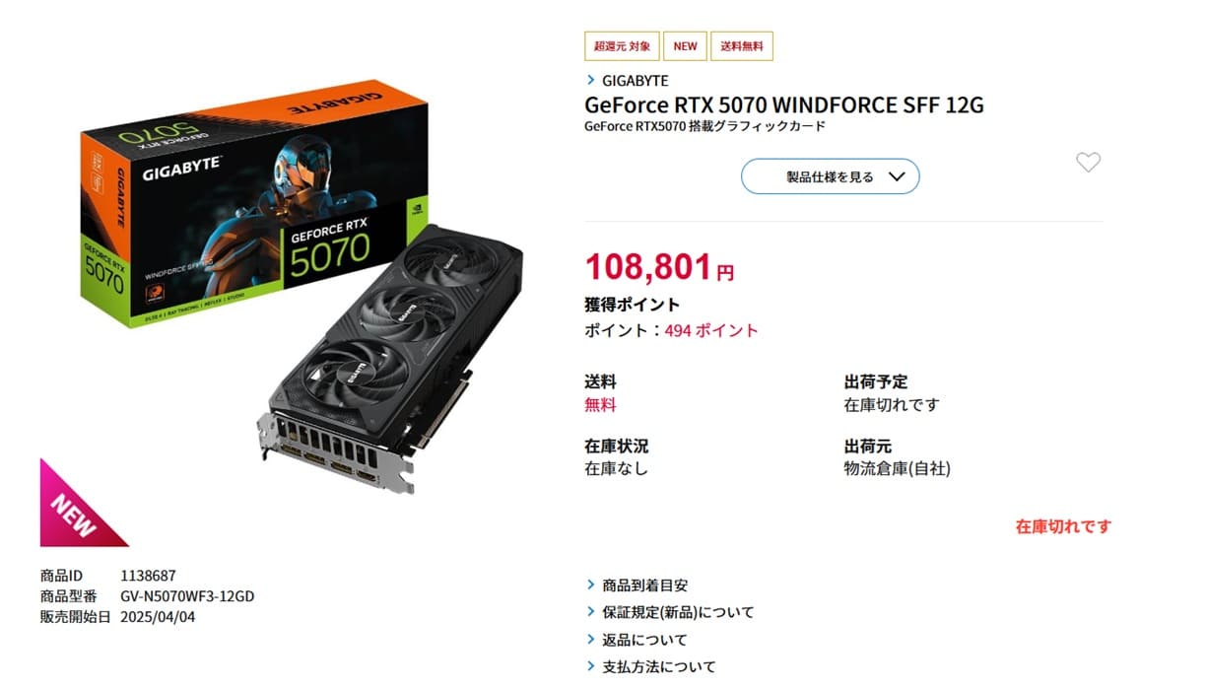Click the 494 ポイント points text
The height and width of the screenshot is (690, 1206).
click(x=711, y=330)
